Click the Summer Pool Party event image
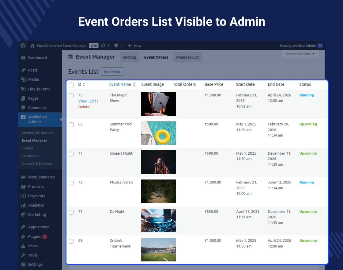 [158, 133]
